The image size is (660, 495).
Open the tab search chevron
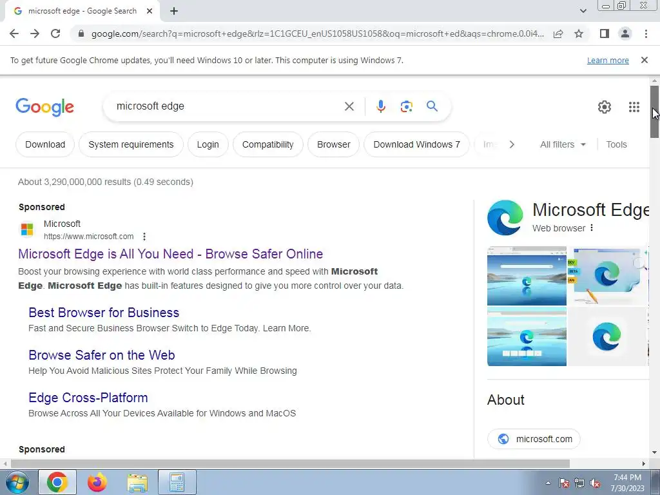point(583,11)
